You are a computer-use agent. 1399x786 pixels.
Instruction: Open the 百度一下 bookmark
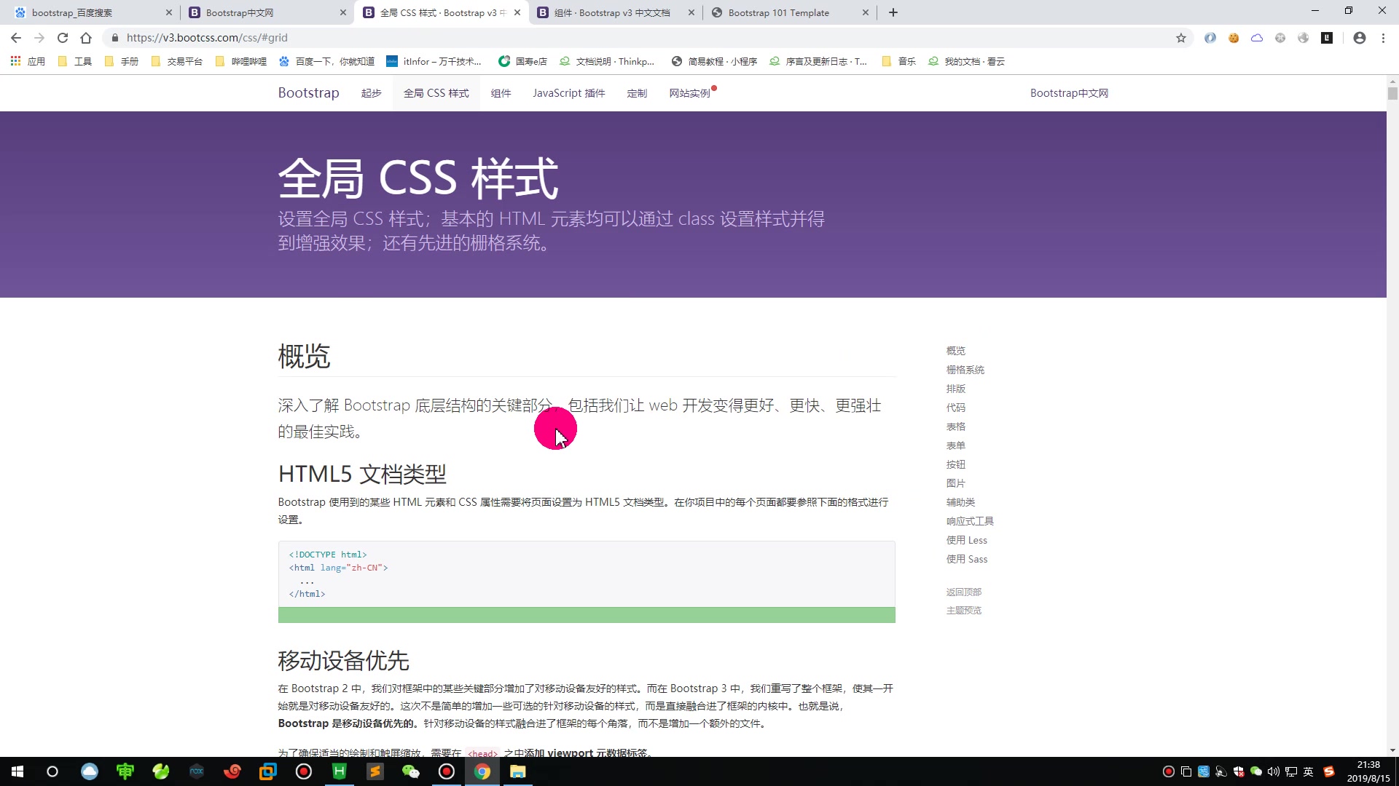pyautogui.click(x=326, y=61)
